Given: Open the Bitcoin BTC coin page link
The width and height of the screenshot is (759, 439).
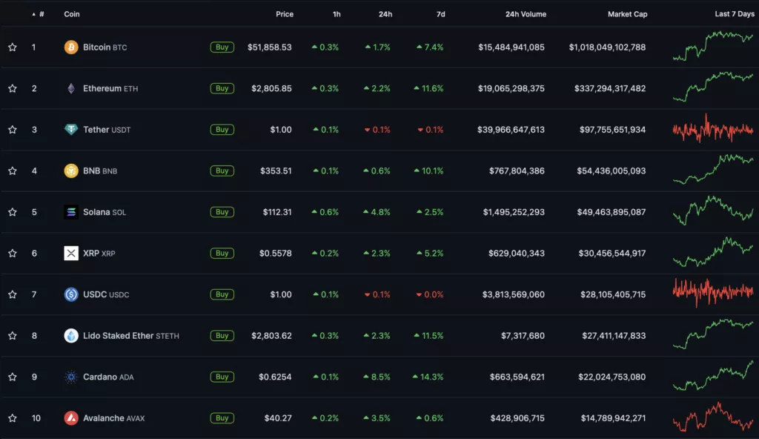Looking at the screenshot, I should click(x=105, y=47).
